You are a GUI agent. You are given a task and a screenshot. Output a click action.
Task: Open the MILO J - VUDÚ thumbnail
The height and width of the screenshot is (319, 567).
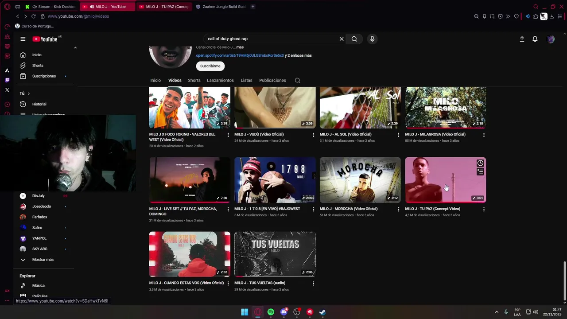[275, 107]
